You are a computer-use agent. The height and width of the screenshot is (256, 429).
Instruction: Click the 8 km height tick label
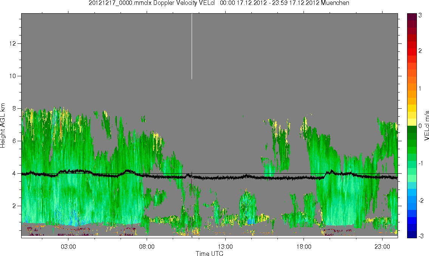click(14, 108)
